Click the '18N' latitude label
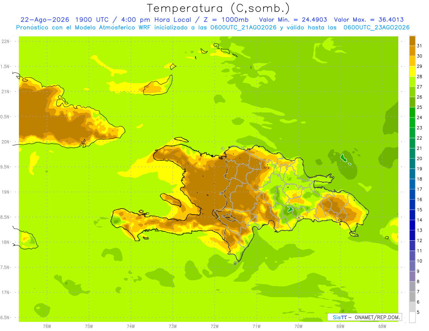 pyautogui.click(x=5, y=242)
